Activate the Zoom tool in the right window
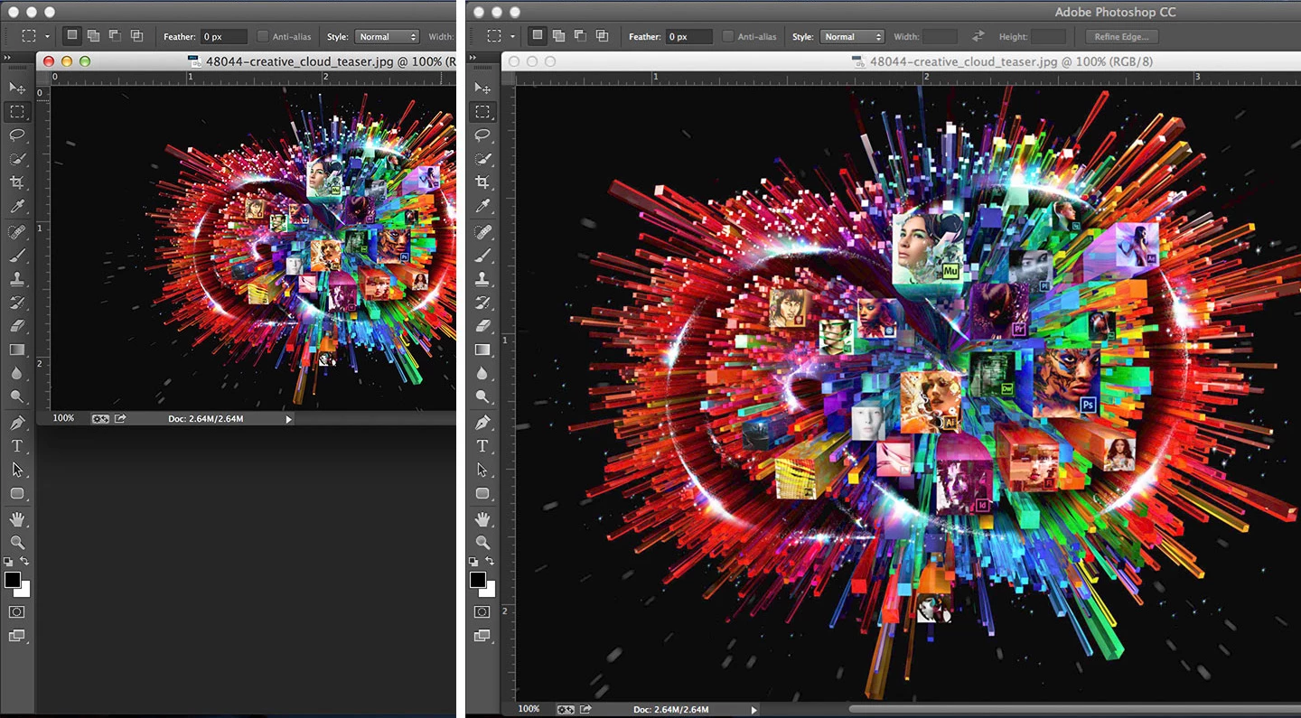 click(x=482, y=542)
